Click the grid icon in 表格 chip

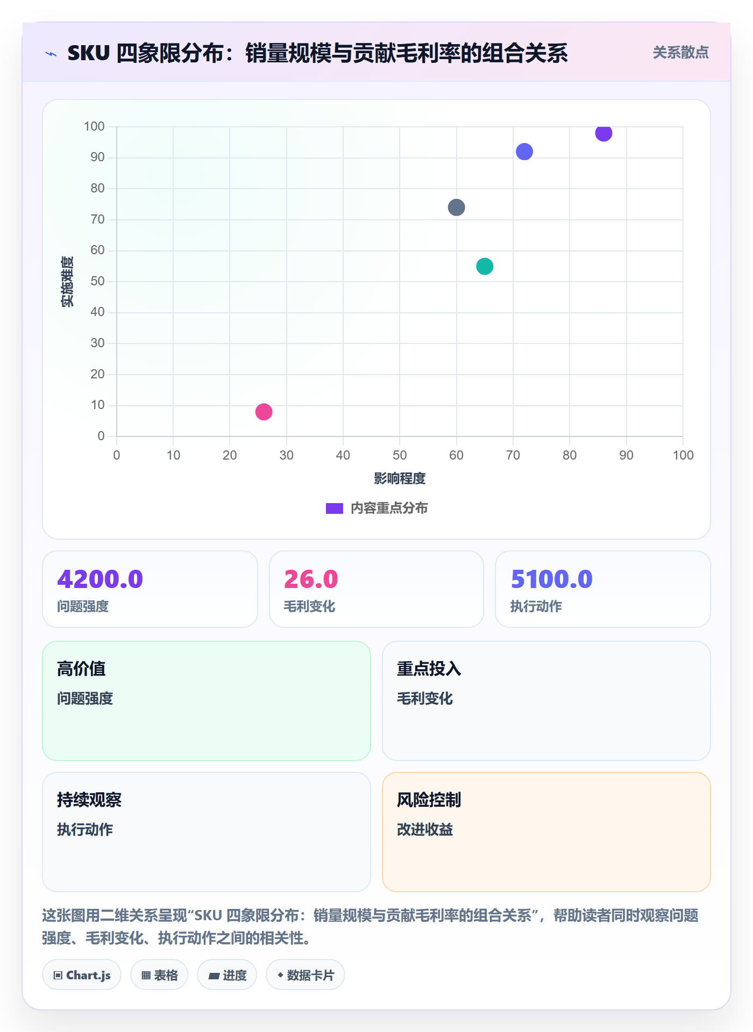tap(146, 976)
